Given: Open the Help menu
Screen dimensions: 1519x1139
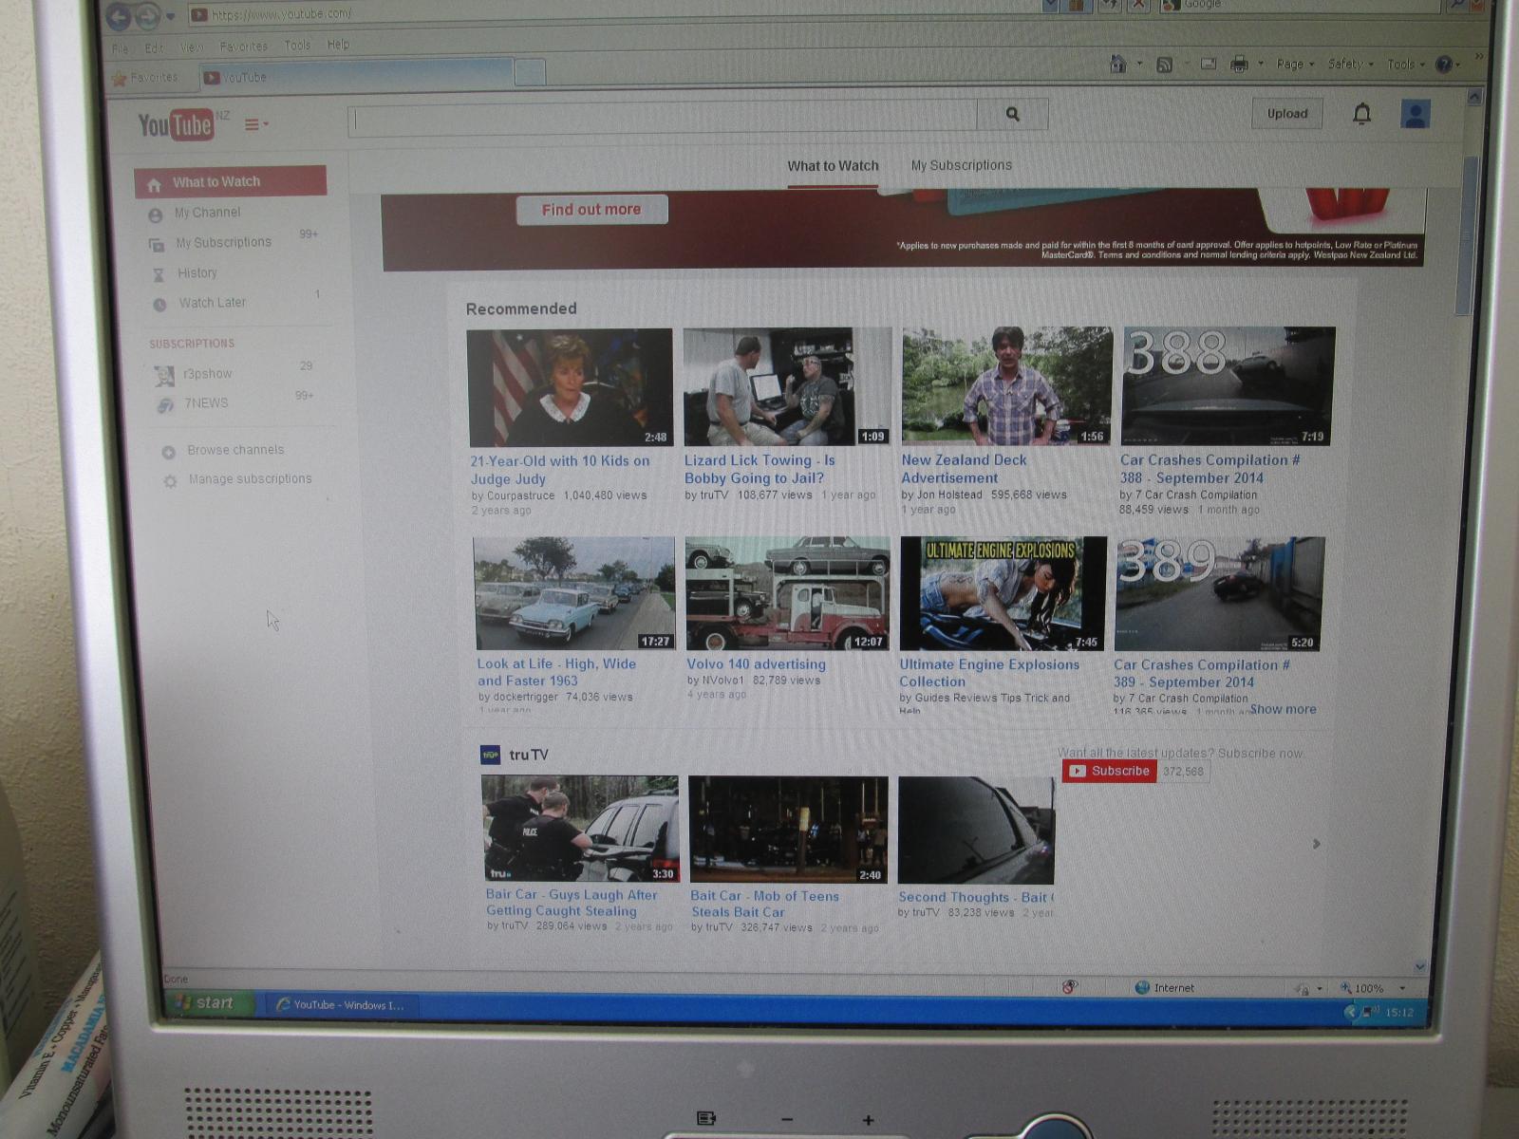Looking at the screenshot, I should (338, 44).
